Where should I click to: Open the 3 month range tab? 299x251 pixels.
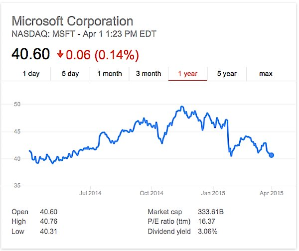click(x=149, y=74)
